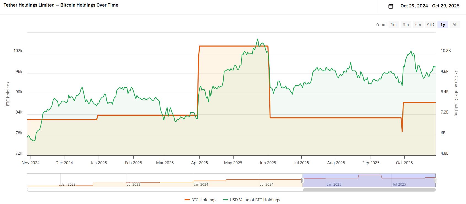Click the Jan 2024 area in the navigator

201,184
